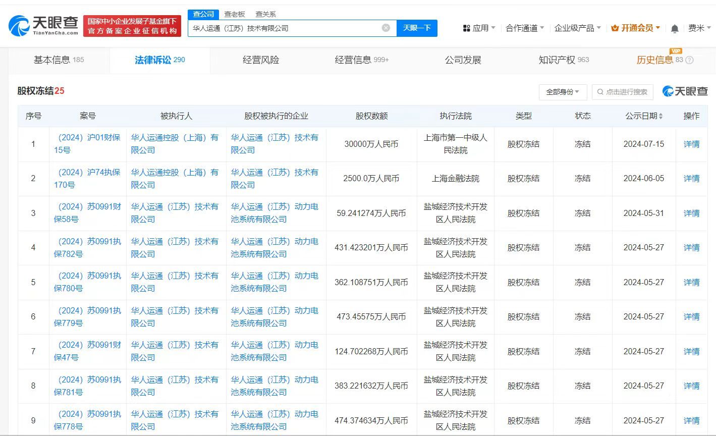Open the 全部身份 filter dropdown
Image resolution: width=716 pixels, height=436 pixels.
point(563,92)
